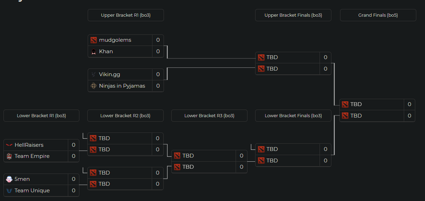Open the Team Empire name link
Viewport: 425px width, 201px height.
coord(32,156)
